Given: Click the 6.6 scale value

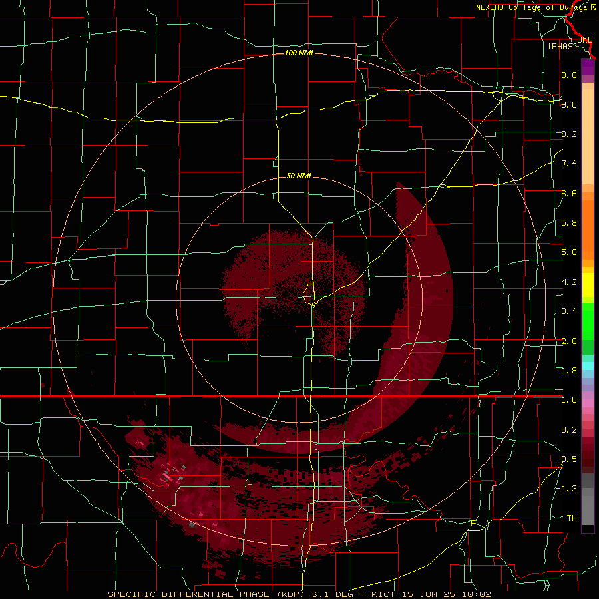Looking at the screenshot, I should [x=569, y=193].
